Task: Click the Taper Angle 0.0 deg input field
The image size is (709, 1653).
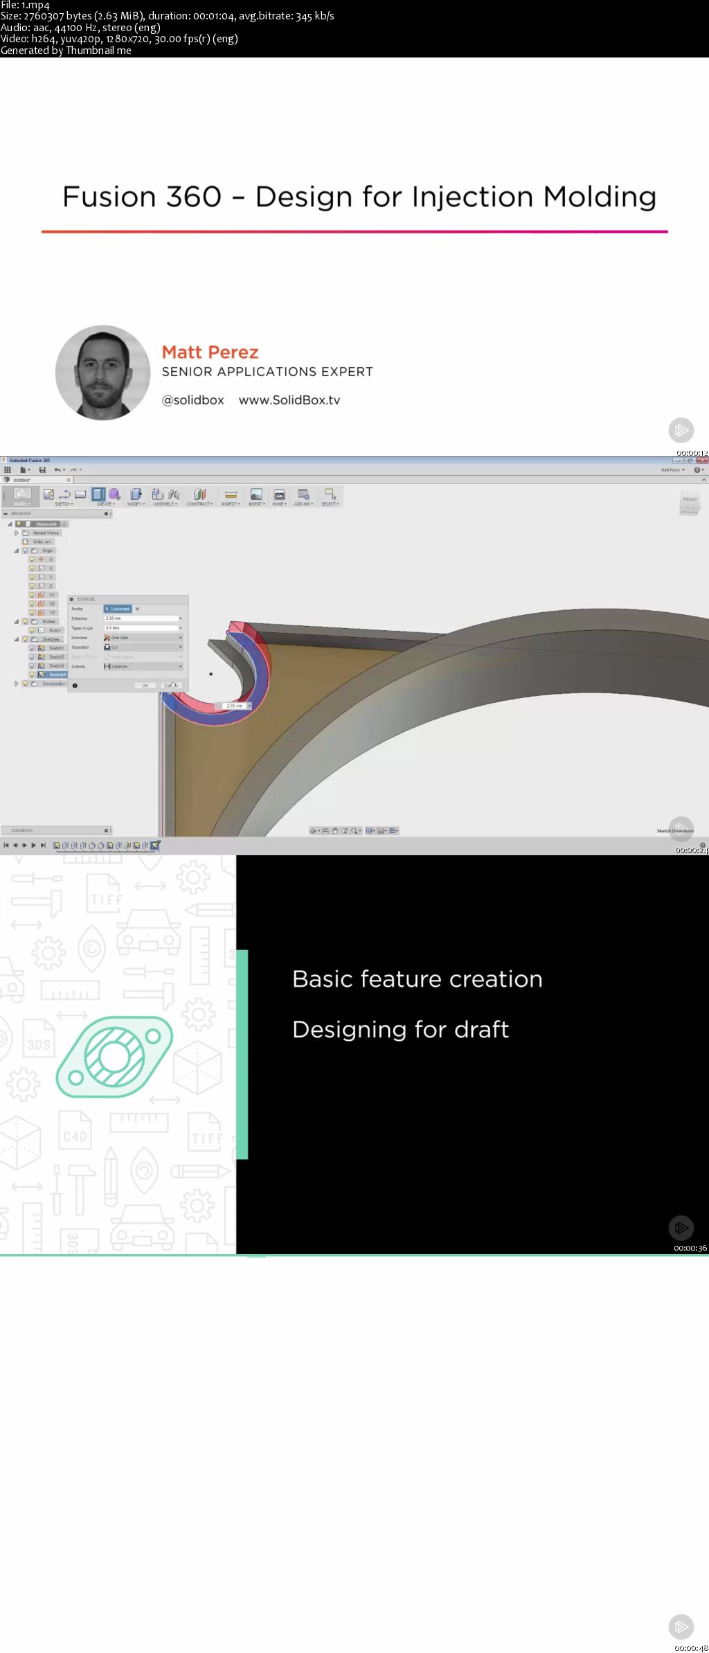Action: click(143, 628)
